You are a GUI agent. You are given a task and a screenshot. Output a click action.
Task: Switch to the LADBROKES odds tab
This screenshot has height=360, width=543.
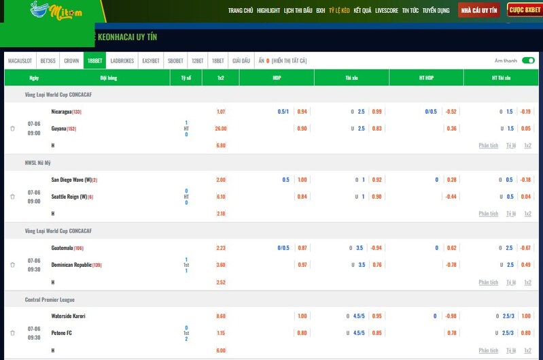click(122, 61)
